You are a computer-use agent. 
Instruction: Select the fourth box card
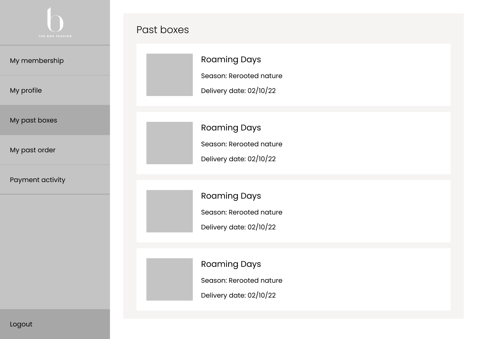293,279
